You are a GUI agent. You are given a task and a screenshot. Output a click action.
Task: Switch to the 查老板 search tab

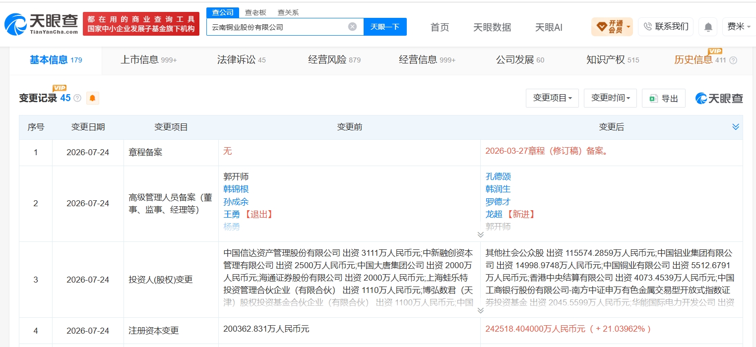[255, 12]
